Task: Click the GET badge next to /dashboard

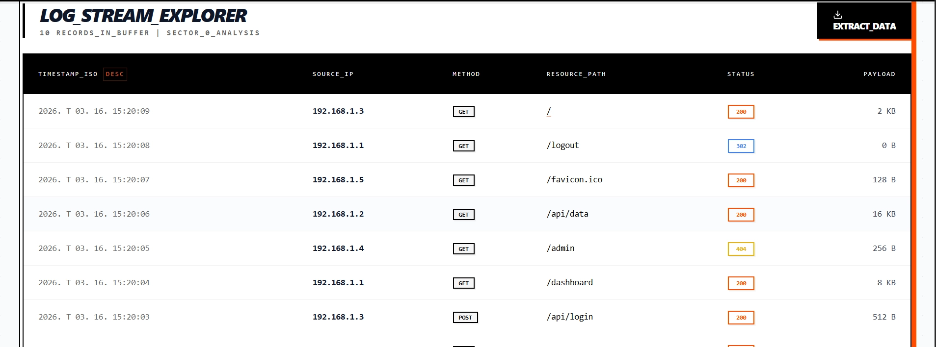Action: coord(464,283)
